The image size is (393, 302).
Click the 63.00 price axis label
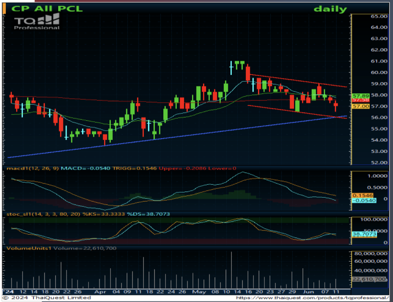[379, 39]
